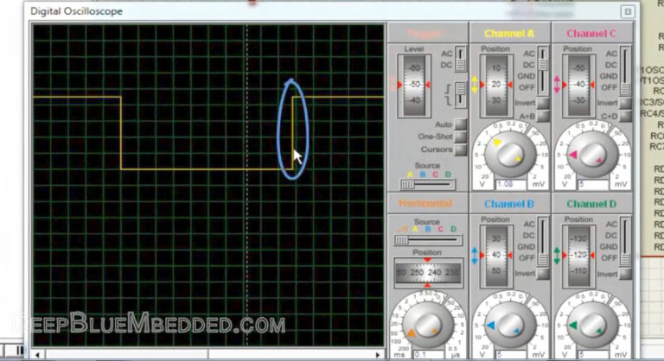The width and height of the screenshot is (664, 361).
Task: Click the yellow Channel A position arrows
Action: click(x=474, y=85)
